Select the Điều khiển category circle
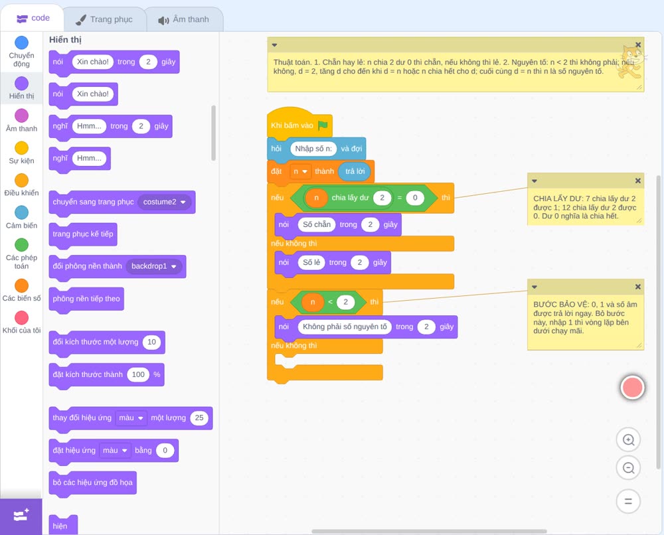Image resolution: width=664 pixels, height=535 pixels. click(x=22, y=181)
